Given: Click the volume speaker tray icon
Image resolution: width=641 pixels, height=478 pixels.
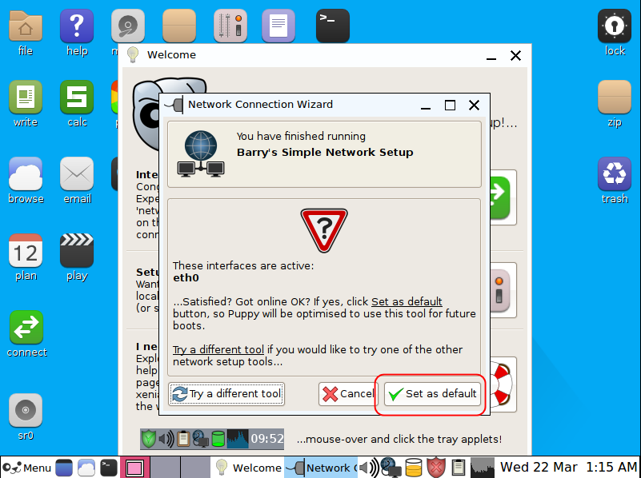Looking at the screenshot, I should pyautogui.click(x=368, y=468).
